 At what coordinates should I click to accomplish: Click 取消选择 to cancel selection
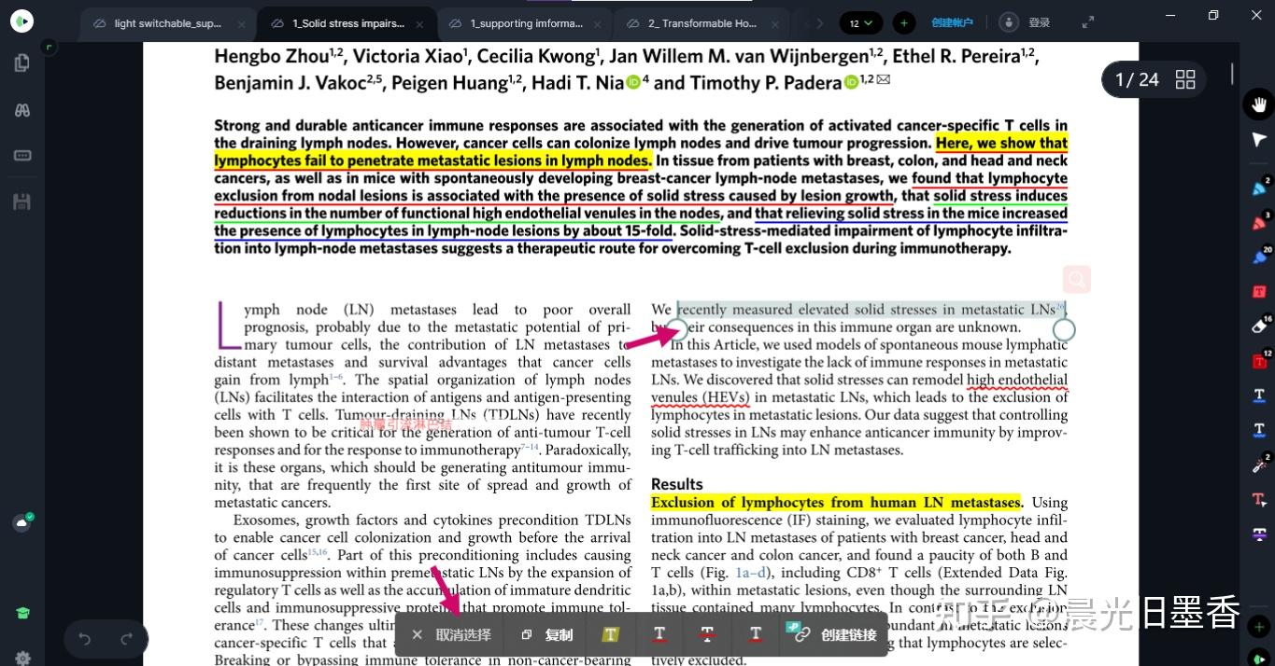(x=451, y=635)
